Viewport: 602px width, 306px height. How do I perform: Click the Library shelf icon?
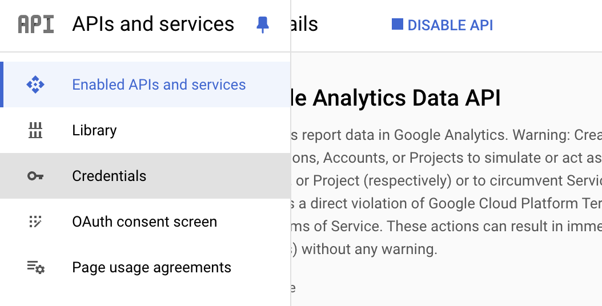(35, 130)
